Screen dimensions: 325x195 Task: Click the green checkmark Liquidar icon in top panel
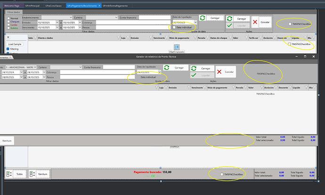coord(229,25)
